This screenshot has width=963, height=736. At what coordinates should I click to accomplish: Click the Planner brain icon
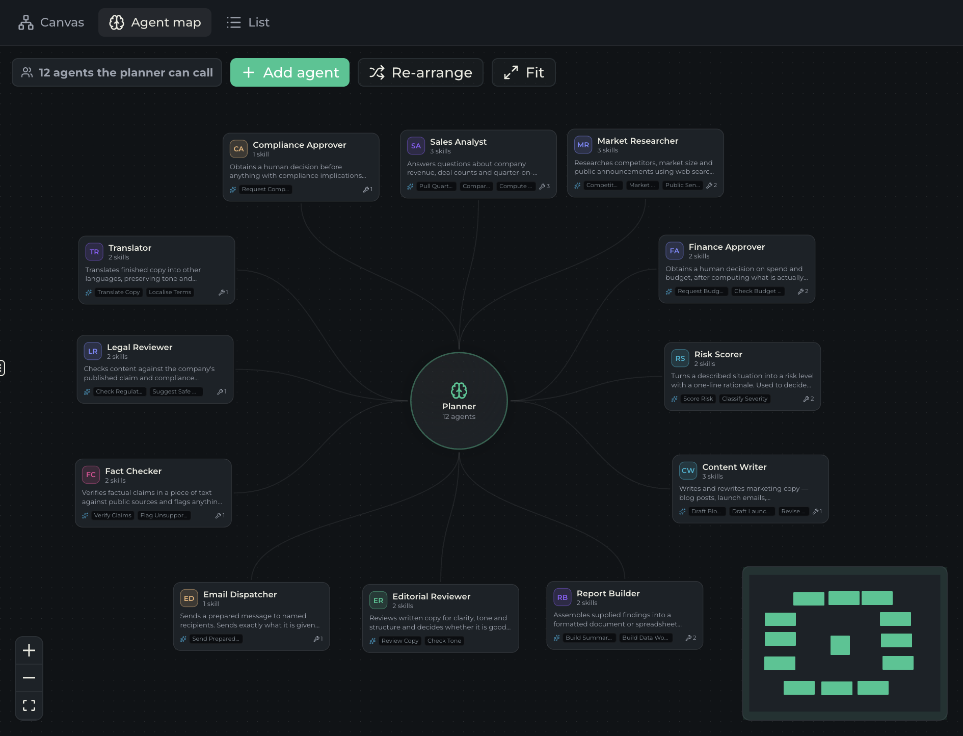click(459, 390)
